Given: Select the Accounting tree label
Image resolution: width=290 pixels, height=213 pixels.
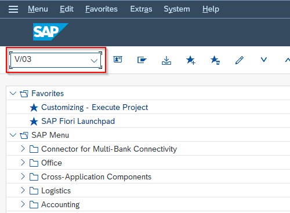Looking at the screenshot, I should [60, 205].
